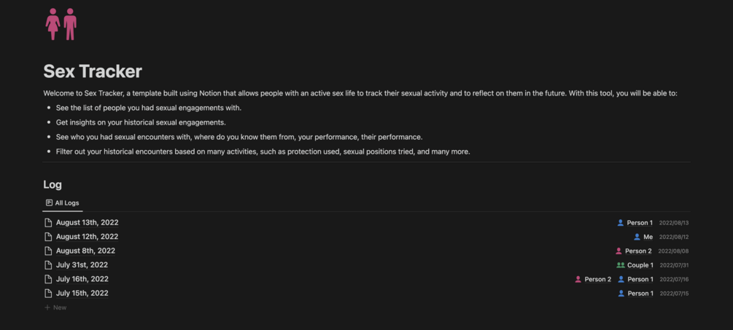Click the green Couple 1 icon

pyautogui.click(x=621, y=265)
